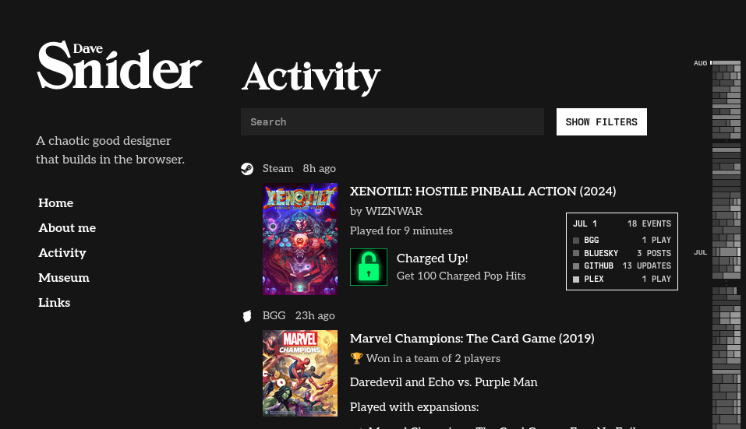Select the BGG legend square in tooltip
Screen dimensions: 746x429
(576, 241)
